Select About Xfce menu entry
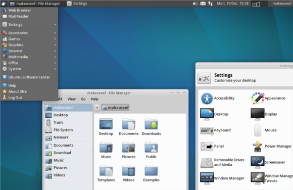The width and height of the screenshot is (293, 190). 29,91
